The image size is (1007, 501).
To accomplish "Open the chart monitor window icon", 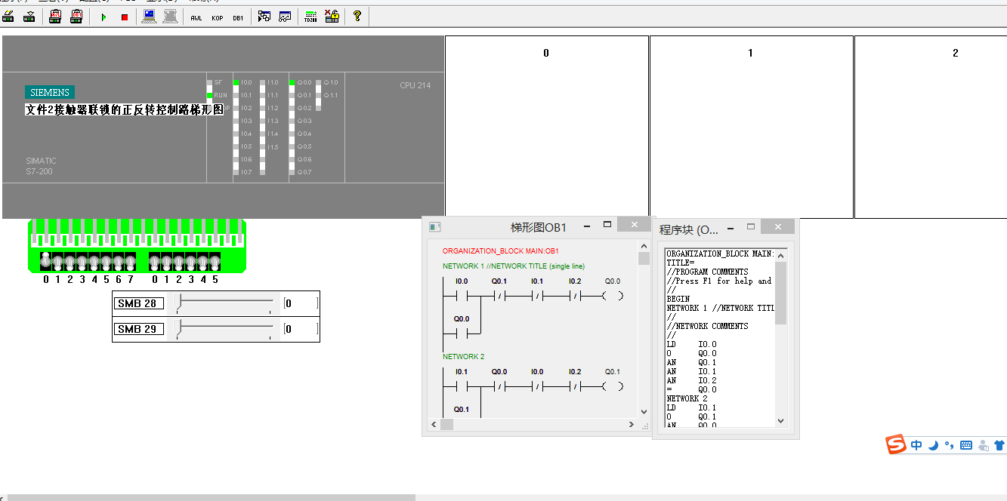I will pyautogui.click(x=285, y=17).
